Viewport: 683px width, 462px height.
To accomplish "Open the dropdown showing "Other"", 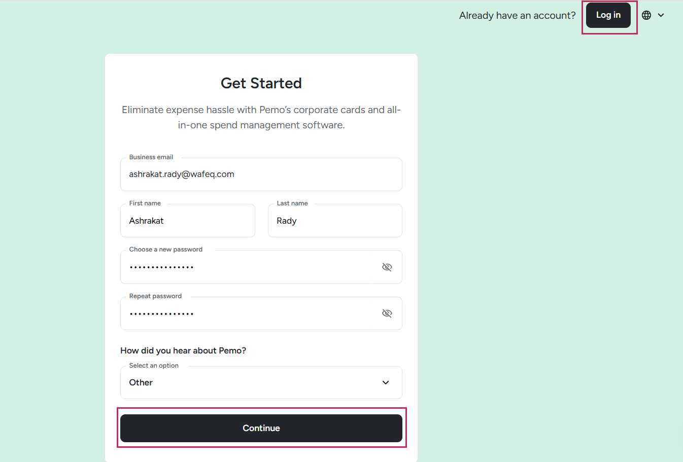I will point(254,383).
